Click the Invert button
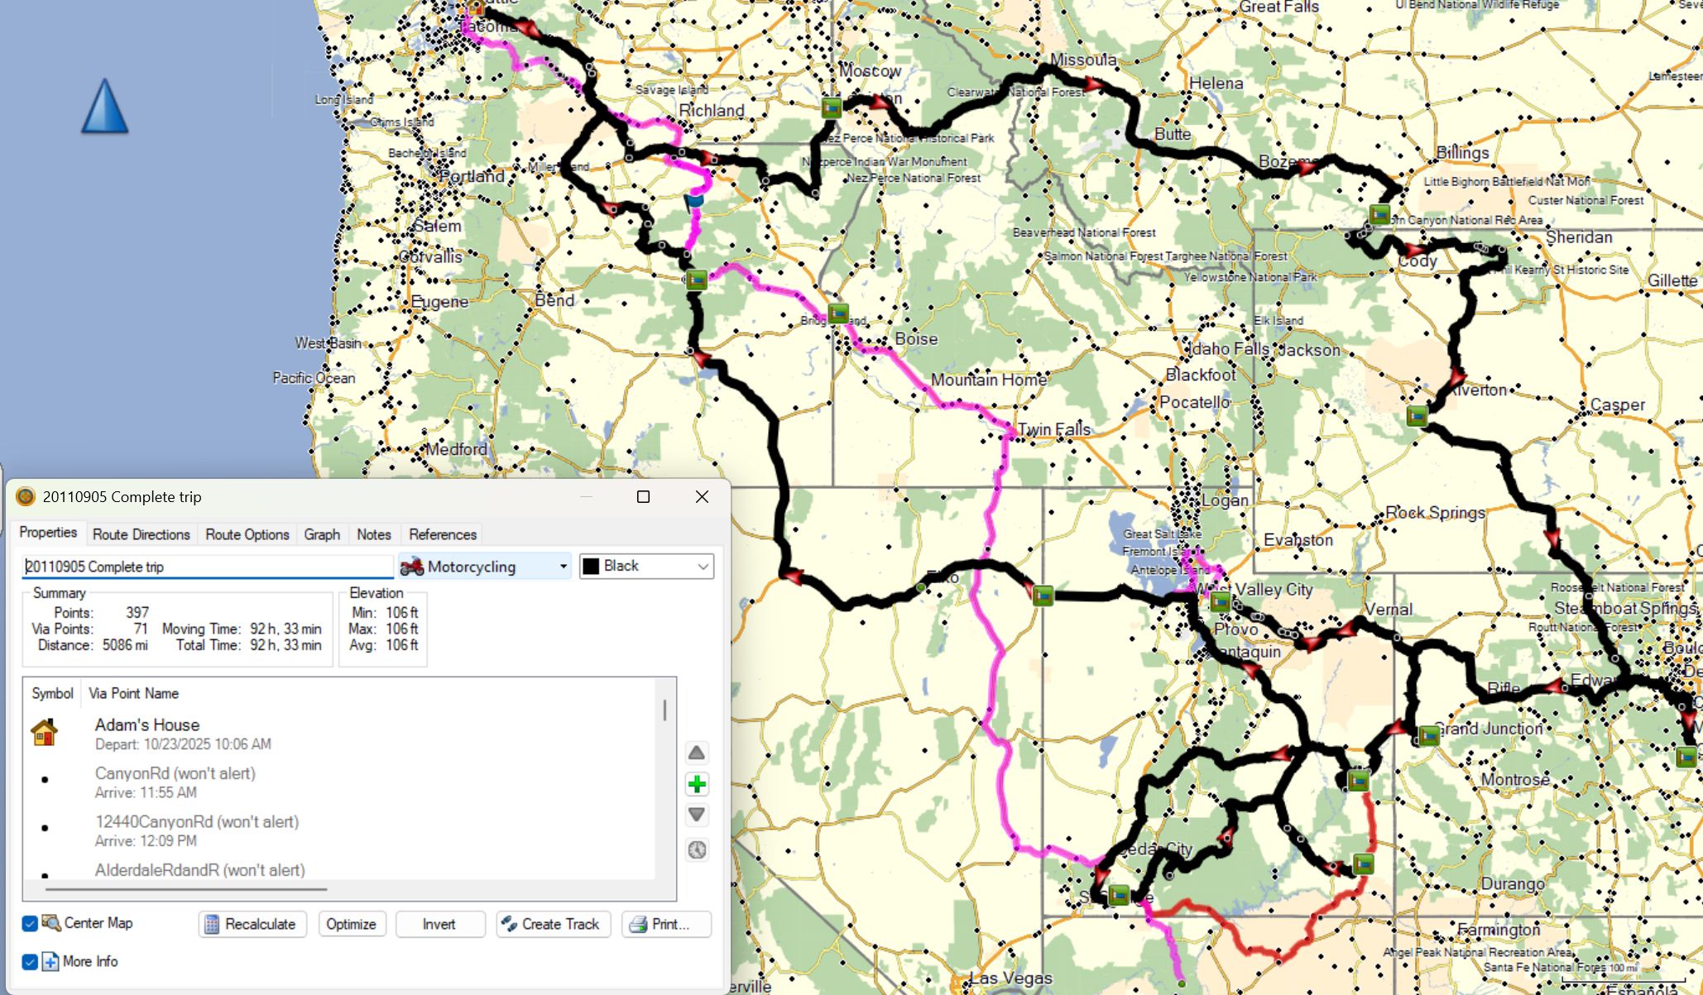 tap(439, 924)
